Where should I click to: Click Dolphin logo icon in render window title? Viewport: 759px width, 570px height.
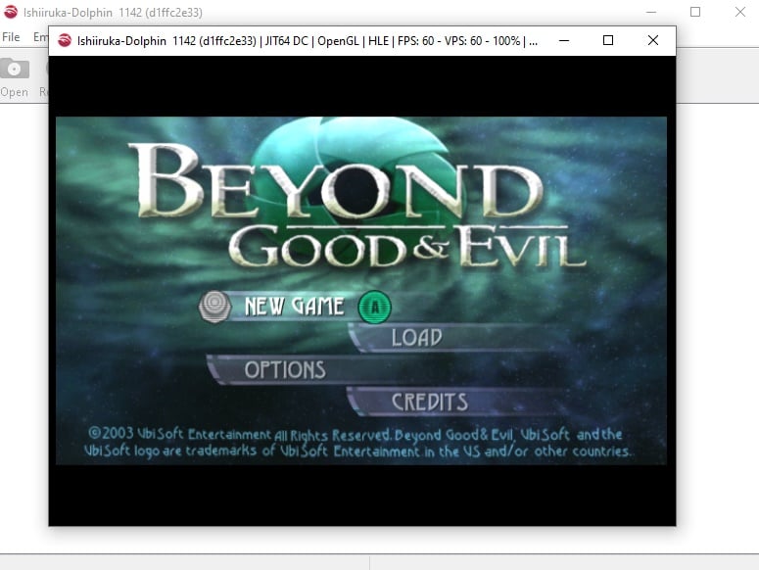[65, 41]
